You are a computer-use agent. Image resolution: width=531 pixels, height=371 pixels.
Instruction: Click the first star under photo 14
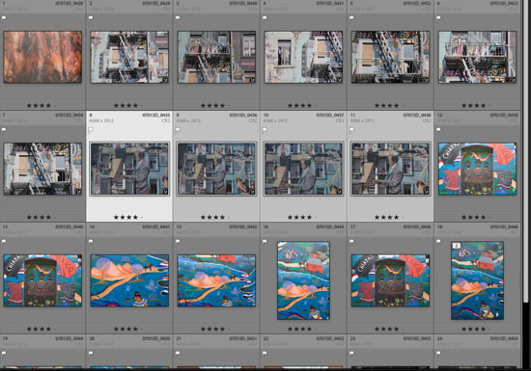coord(116,329)
